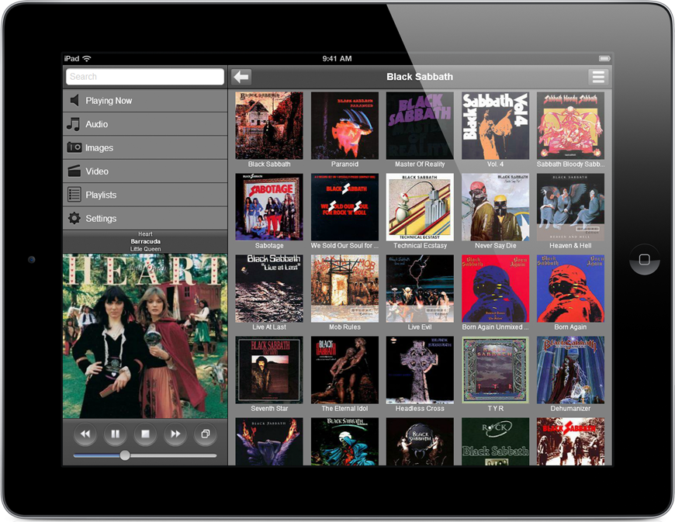Viewport: 675px width, 522px height.
Task: Click the Born Again album label
Action: [570, 327]
